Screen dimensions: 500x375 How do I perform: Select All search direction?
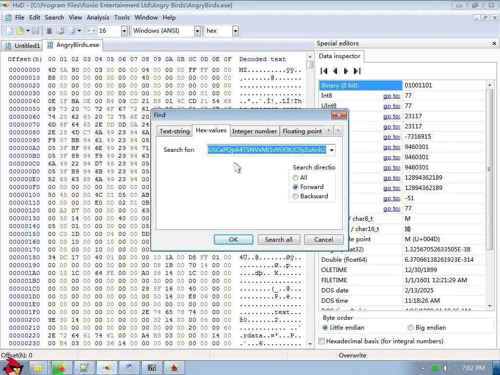coord(295,178)
